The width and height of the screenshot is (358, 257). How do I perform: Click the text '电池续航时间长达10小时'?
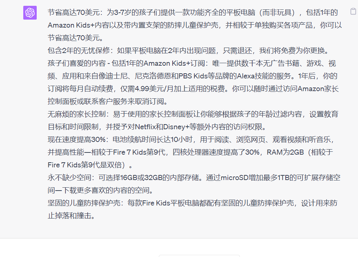[x=153, y=139]
